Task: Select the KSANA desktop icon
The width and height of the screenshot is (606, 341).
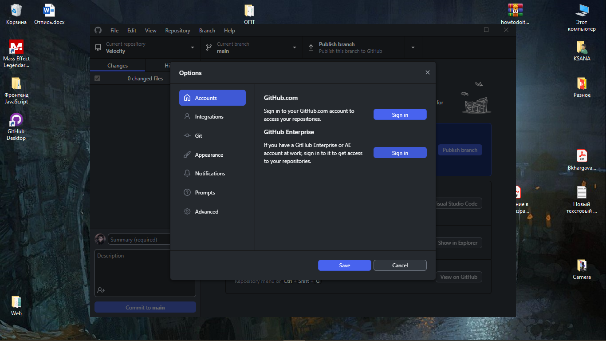Action: (x=582, y=50)
